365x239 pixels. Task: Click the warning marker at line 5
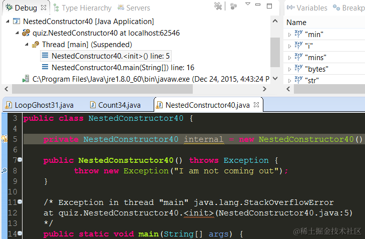click(5, 139)
